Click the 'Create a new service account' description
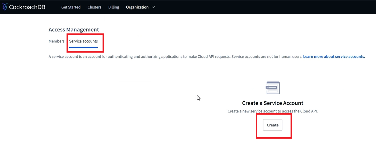Image resolution: width=376 pixels, height=152 pixels. [273, 111]
